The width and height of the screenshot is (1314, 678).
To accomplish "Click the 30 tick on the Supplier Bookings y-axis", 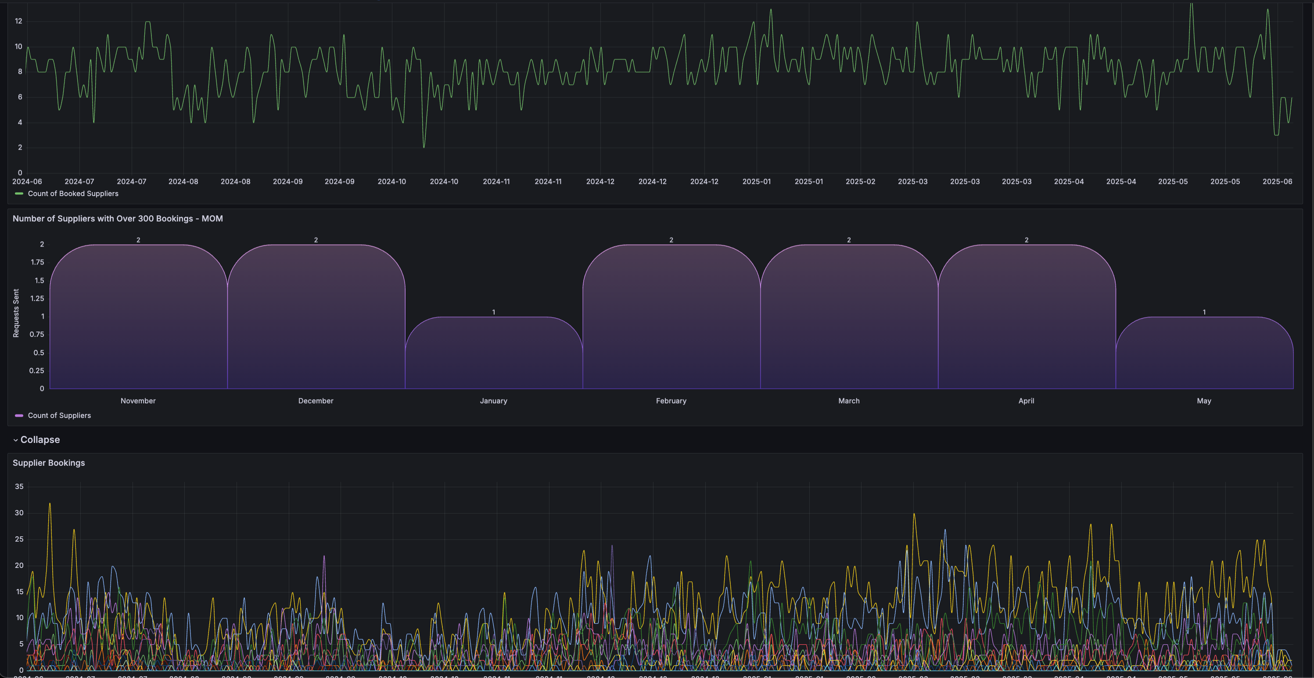I will pyautogui.click(x=19, y=513).
